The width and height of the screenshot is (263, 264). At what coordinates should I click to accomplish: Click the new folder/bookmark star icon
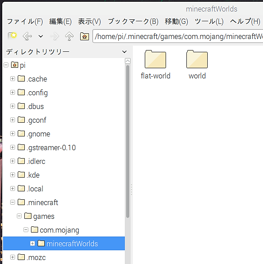point(12,36)
